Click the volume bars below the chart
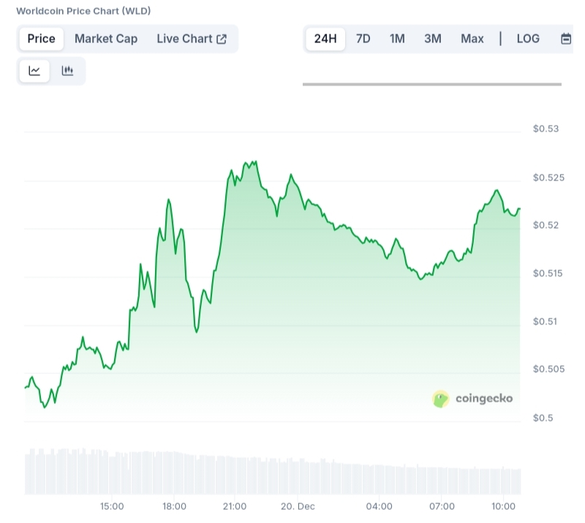The width and height of the screenshot is (585, 523). (x=273, y=471)
